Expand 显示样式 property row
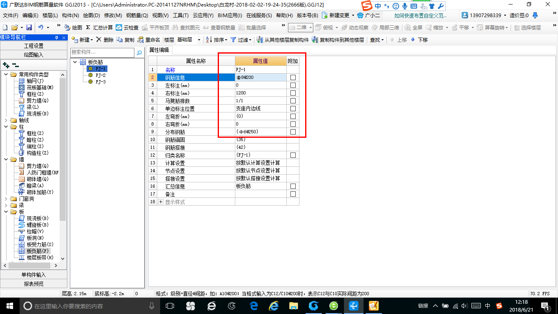This screenshot has width=558, height=314. pyautogui.click(x=161, y=202)
